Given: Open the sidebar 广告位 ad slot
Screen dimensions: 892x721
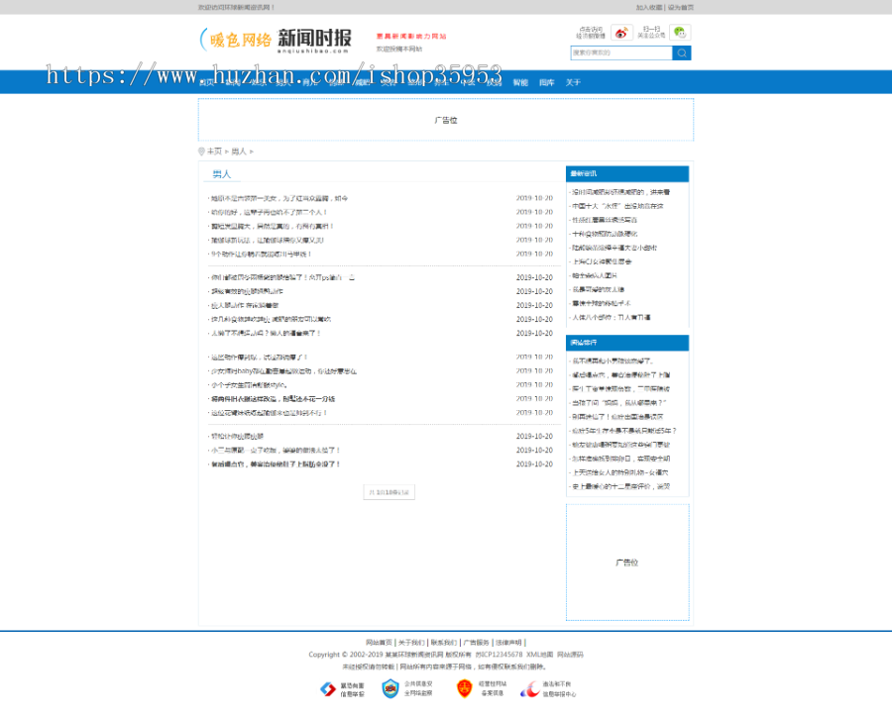Looking at the screenshot, I should [x=626, y=562].
